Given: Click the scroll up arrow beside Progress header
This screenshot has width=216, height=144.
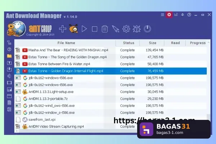Looking at the screenshot, I should coord(208,42).
